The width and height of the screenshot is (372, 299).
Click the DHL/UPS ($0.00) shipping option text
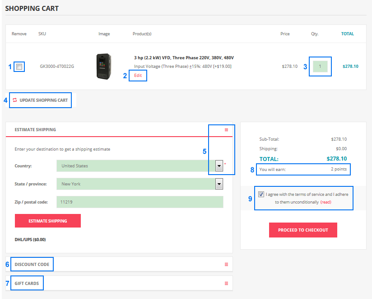30,240
